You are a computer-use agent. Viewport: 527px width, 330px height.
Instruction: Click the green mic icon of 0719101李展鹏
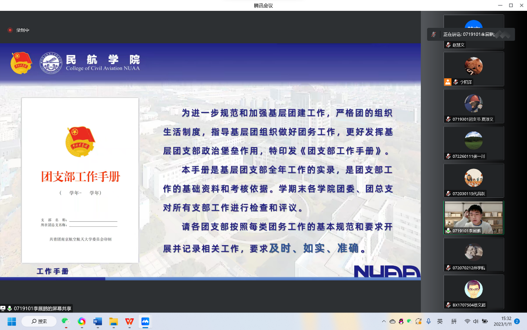pyautogui.click(x=448, y=231)
